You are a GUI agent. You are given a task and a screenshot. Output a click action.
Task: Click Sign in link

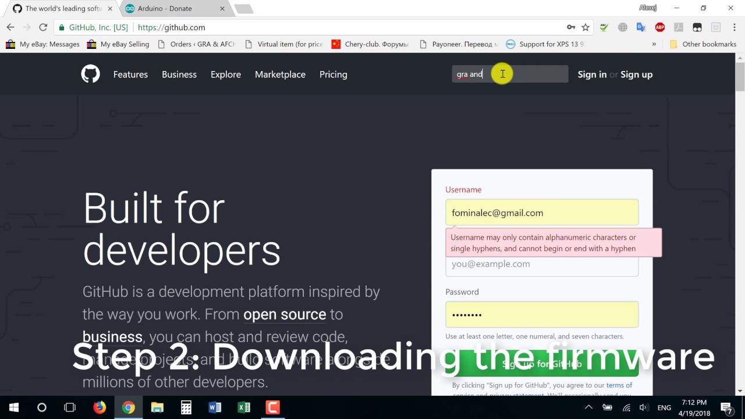592,74
